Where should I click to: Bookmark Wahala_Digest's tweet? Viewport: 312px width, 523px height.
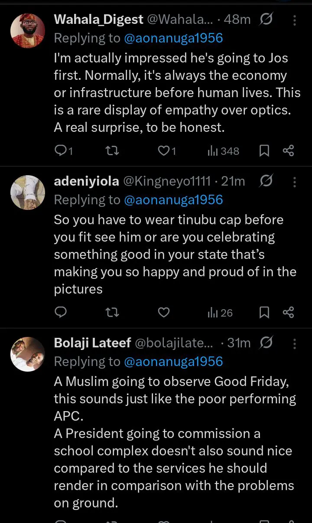pyautogui.click(x=264, y=150)
